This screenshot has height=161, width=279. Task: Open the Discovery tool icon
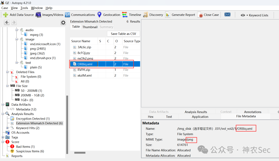[145, 15]
